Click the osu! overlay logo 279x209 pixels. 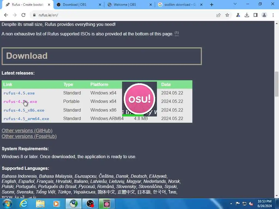click(x=139, y=99)
